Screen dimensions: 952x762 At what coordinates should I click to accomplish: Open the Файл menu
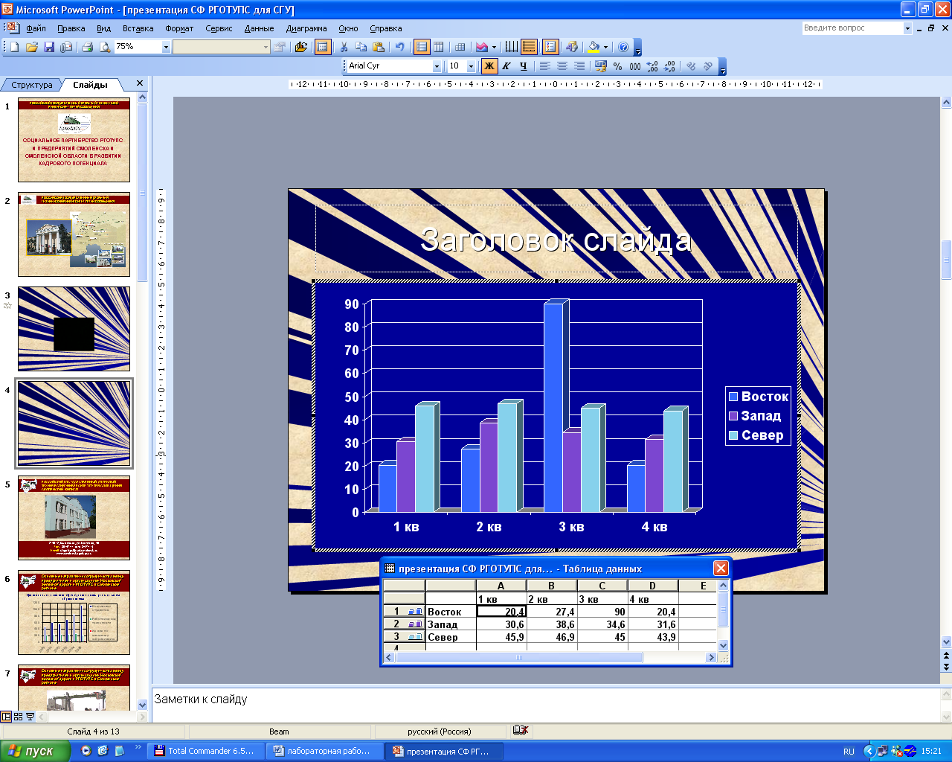pyautogui.click(x=36, y=28)
